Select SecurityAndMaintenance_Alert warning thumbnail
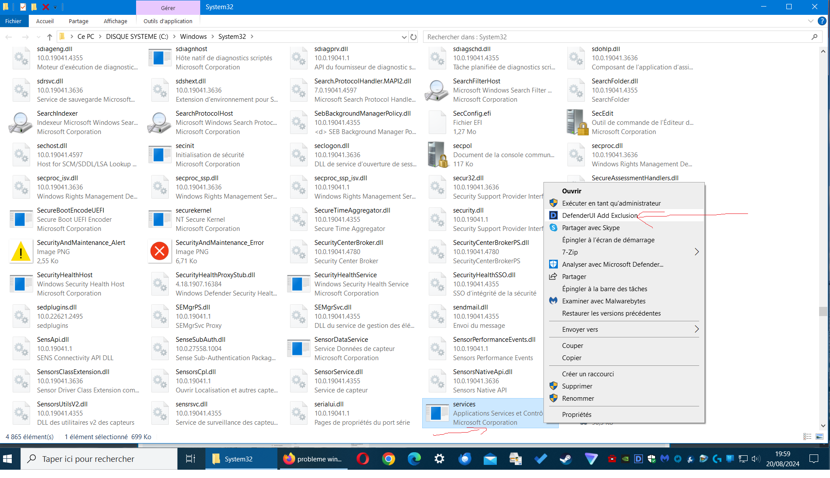The image size is (830, 478). click(20, 251)
